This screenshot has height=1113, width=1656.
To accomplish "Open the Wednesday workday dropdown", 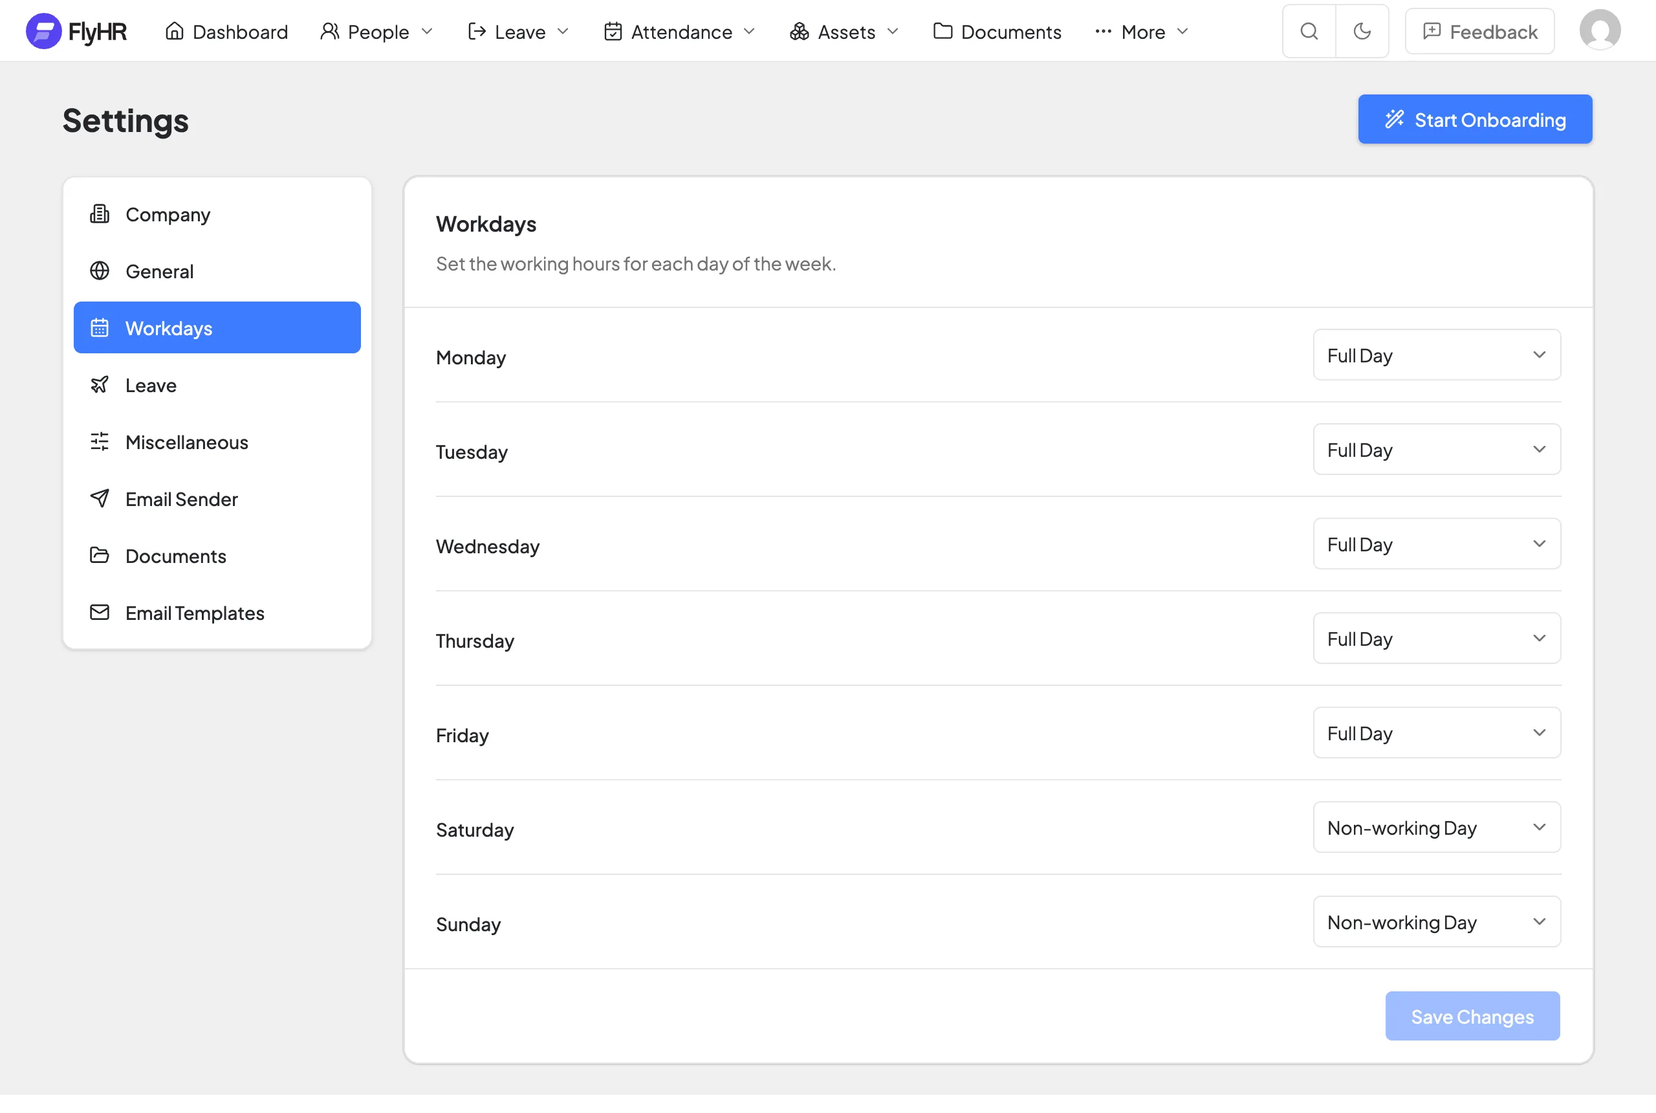I will click(1436, 544).
